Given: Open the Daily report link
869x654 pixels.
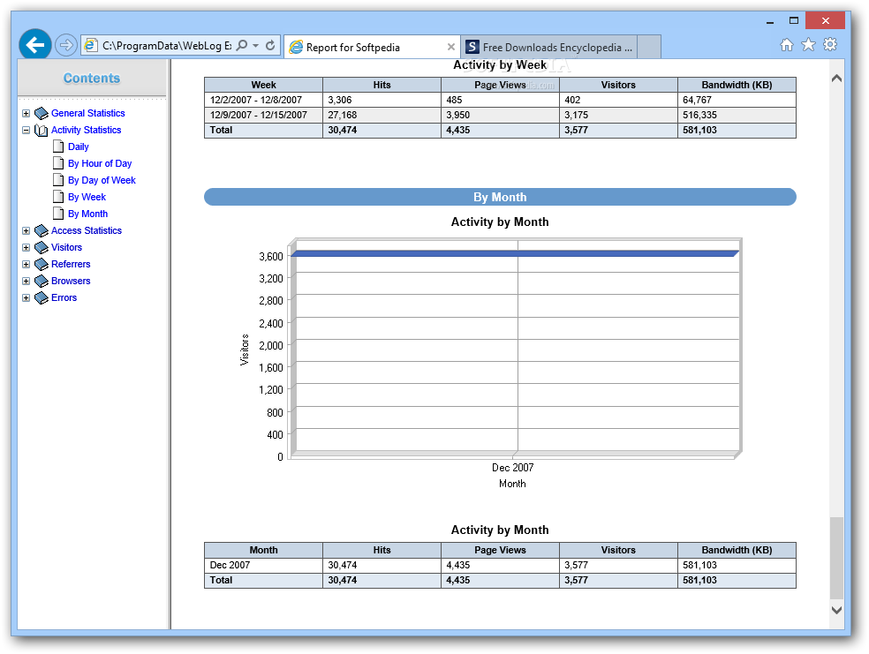Looking at the screenshot, I should [x=78, y=147].
